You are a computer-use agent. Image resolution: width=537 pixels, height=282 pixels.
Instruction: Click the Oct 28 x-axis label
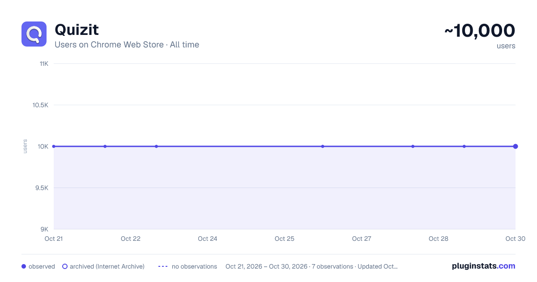(x=439, y=239)
